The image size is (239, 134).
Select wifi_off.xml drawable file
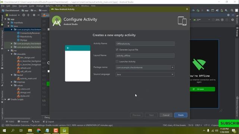pyautogui.click(x=24, y=71)
